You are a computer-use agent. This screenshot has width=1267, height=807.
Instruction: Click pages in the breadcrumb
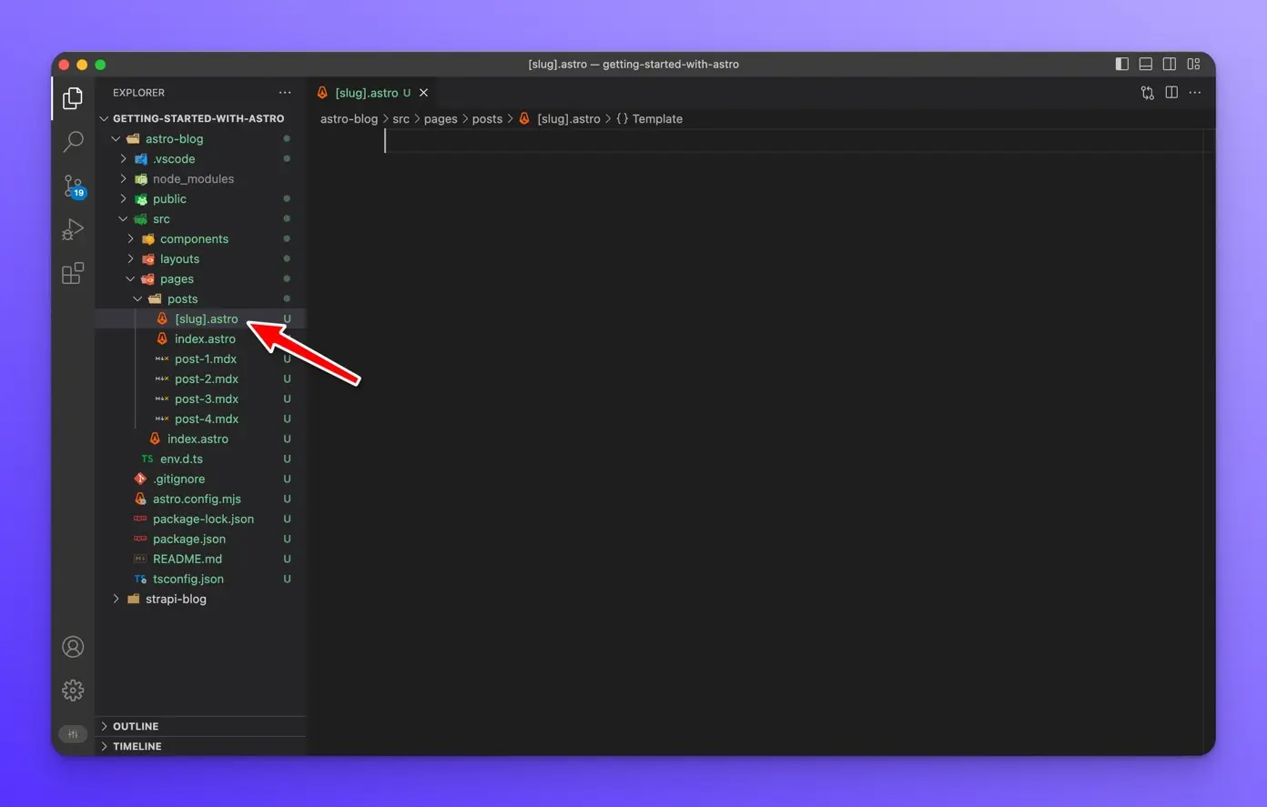click(x=441, y=119)
